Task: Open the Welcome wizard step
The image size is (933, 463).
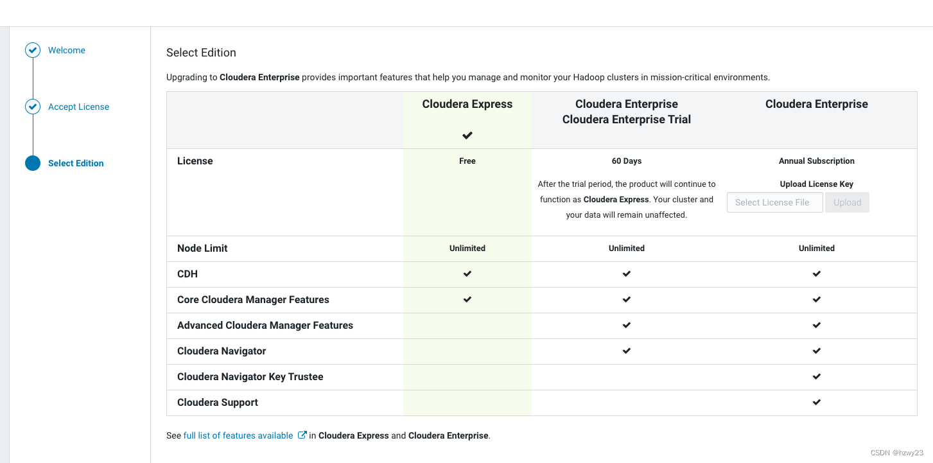Action: click(67, 50)
